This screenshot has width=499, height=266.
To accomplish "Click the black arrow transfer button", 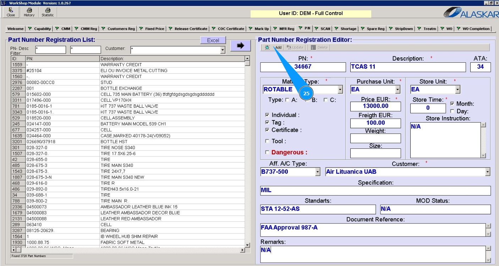I will [241, 46].
